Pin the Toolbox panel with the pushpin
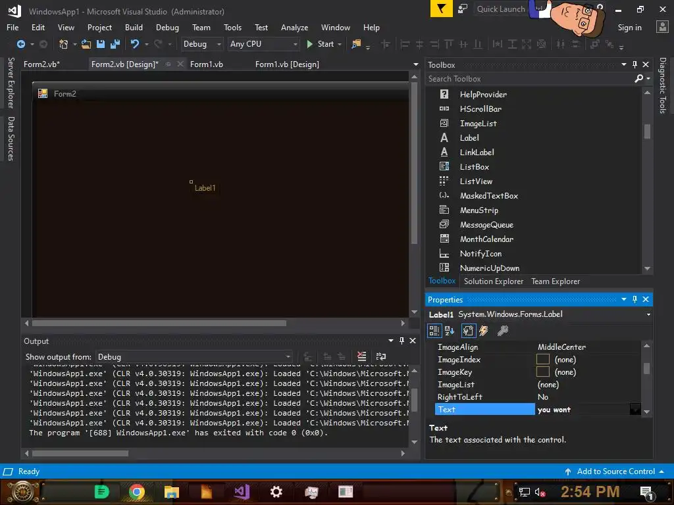Screen dimensions: 674x505 pyautogui.click(x=635, y=64)
